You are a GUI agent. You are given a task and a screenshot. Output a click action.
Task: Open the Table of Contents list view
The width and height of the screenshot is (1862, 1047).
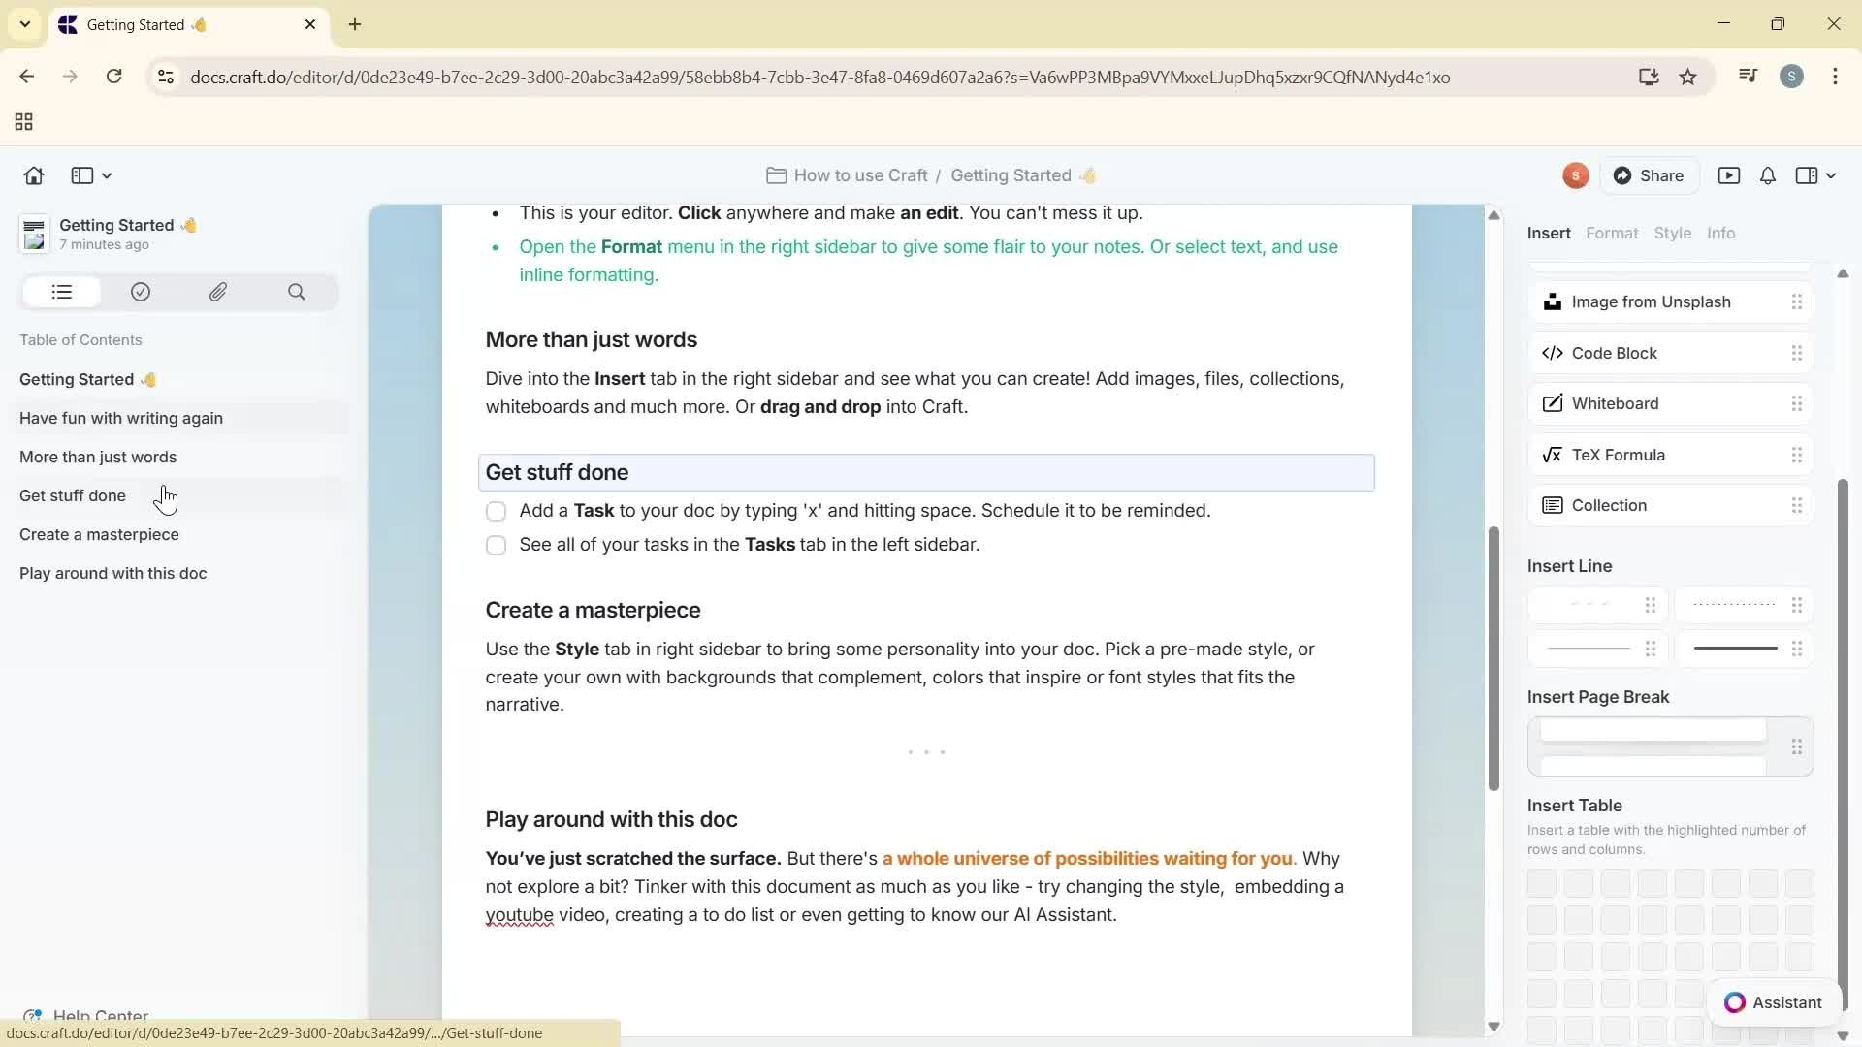(60, 292)
